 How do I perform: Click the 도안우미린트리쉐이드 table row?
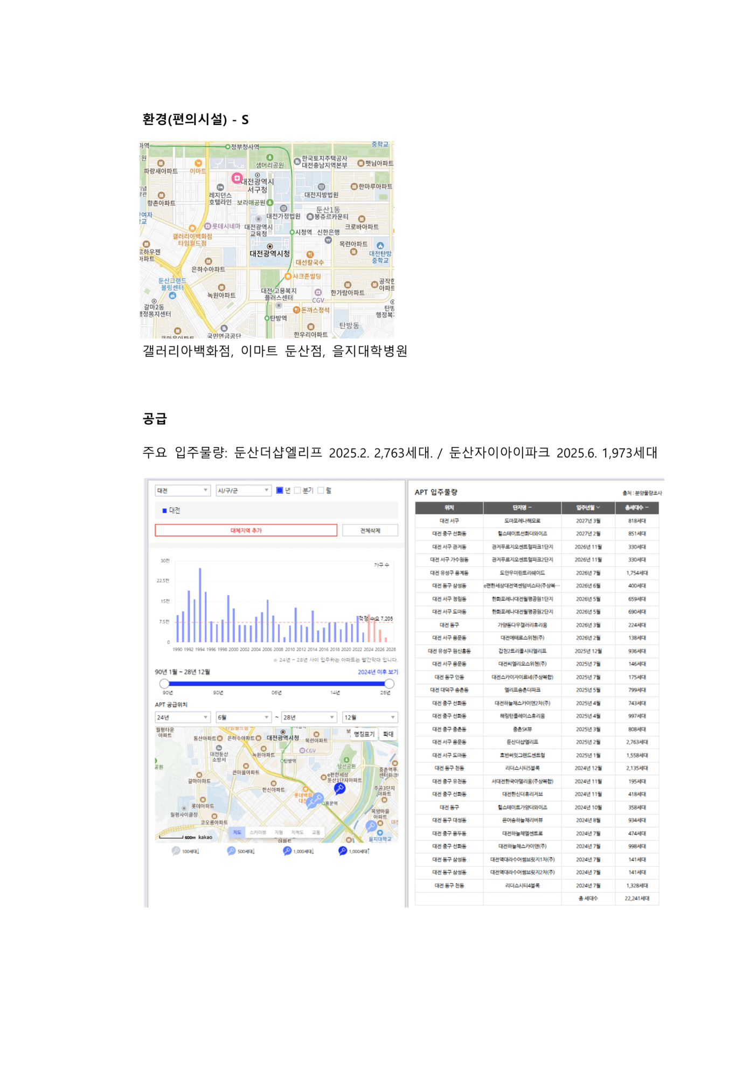coord(537,573)
